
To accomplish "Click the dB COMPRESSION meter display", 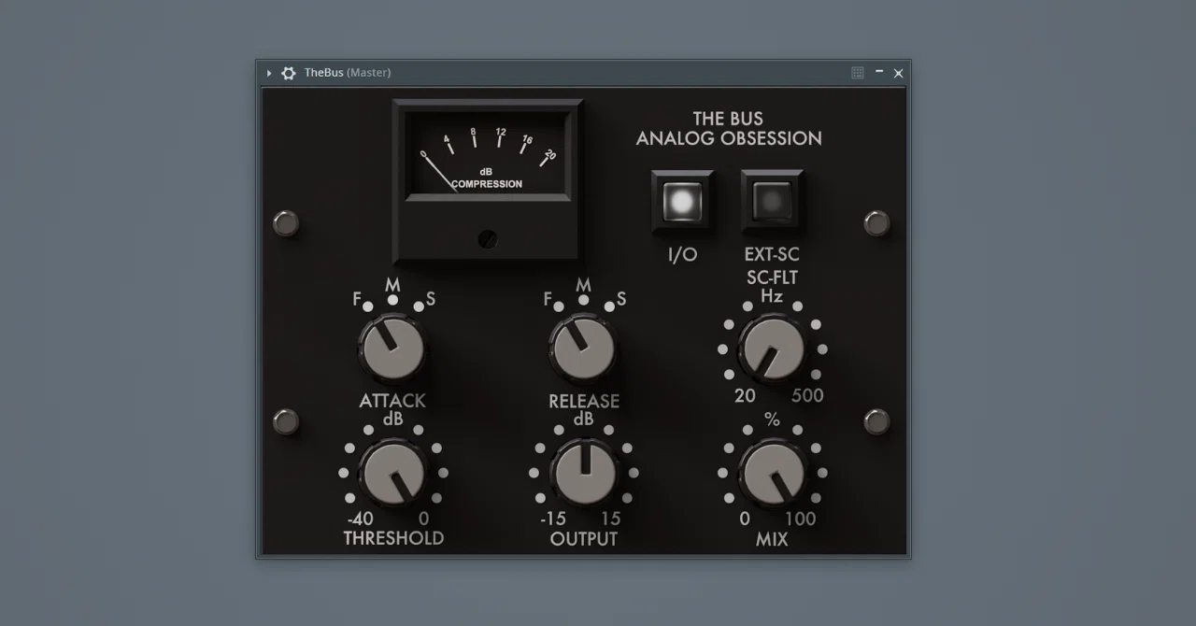I will 488,154.
